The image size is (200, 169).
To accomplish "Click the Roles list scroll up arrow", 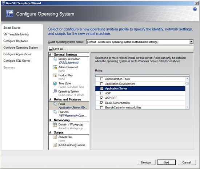I will pyautogui.click(x=187, y=79).
